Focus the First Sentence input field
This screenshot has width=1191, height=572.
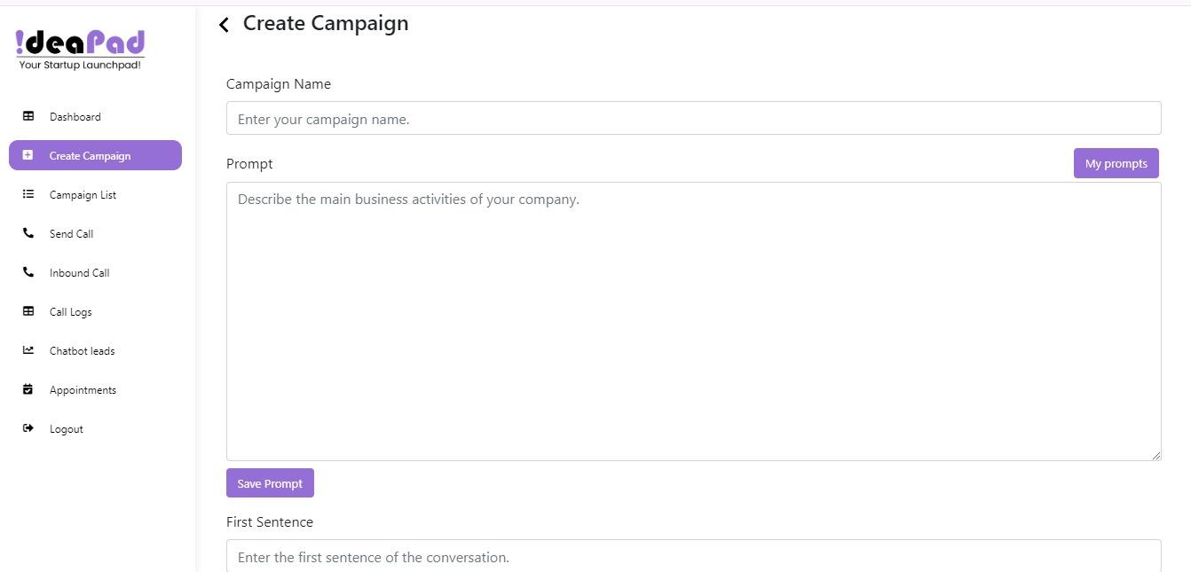click(x=693, y=557)
